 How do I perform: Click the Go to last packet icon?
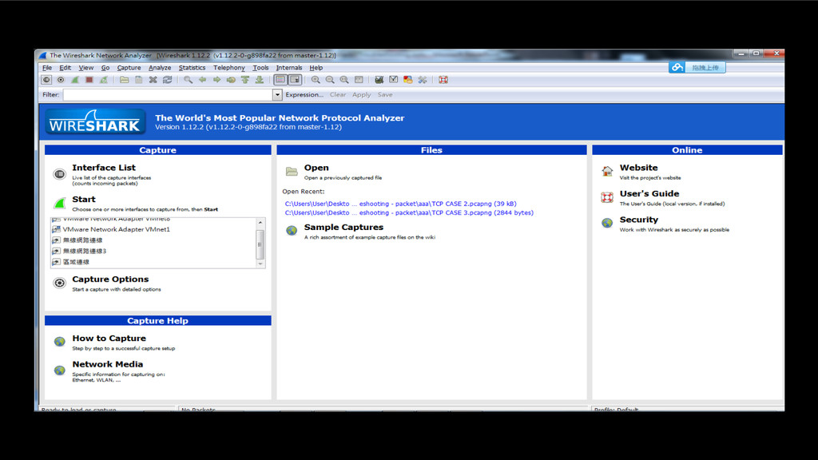(260, 80)
